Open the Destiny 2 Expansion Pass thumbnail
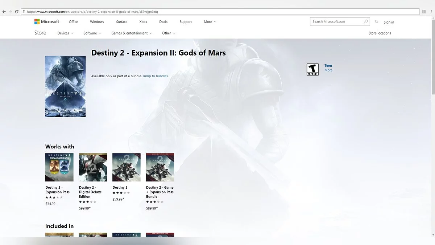Screen dimensions: 435x245 pos(59,167)
